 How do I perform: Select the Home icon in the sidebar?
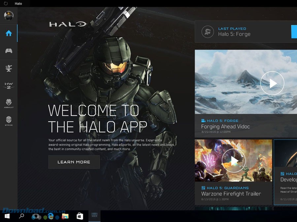pyautogui.click(x=9, y=33)
